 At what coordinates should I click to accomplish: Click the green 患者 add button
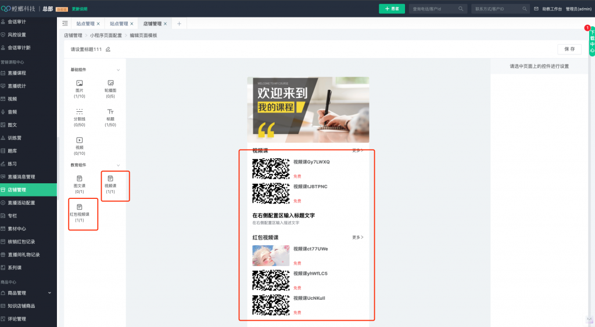pos(392,9)
